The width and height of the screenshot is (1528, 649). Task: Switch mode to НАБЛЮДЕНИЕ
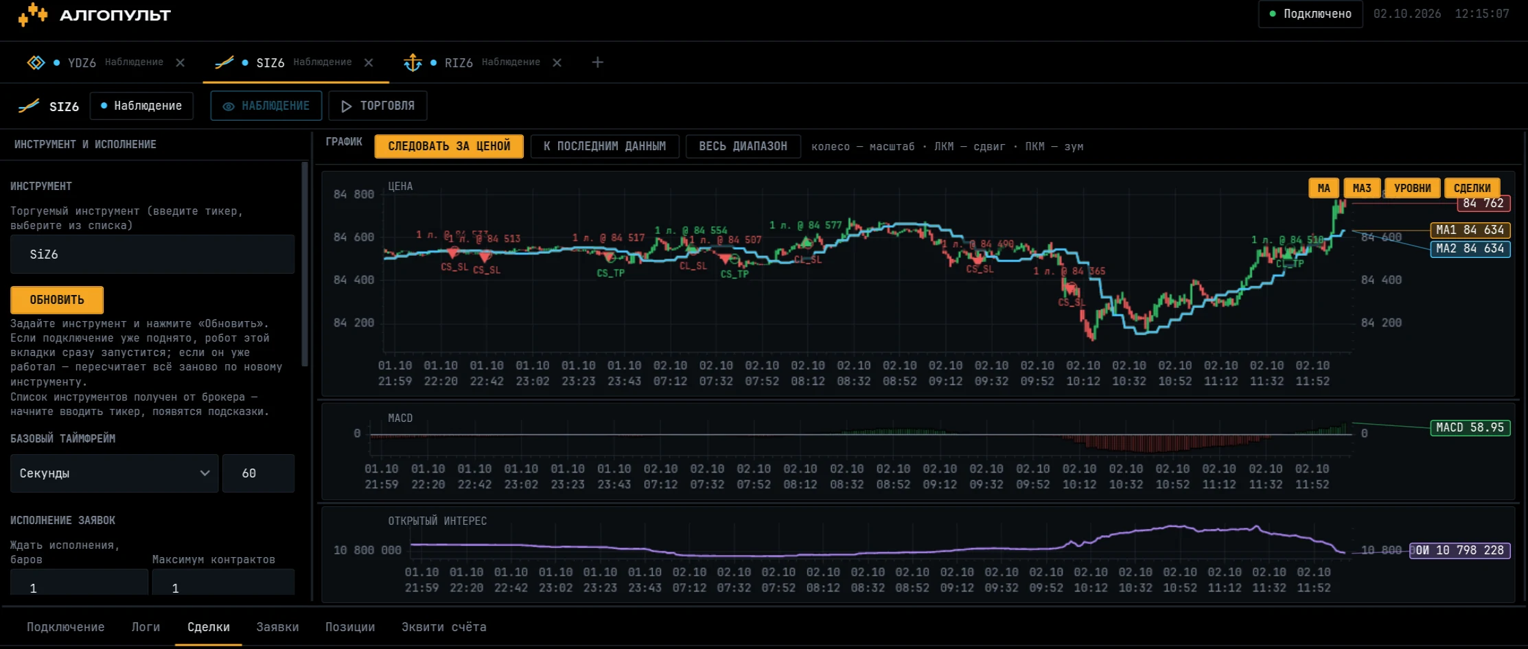(266, 106)
